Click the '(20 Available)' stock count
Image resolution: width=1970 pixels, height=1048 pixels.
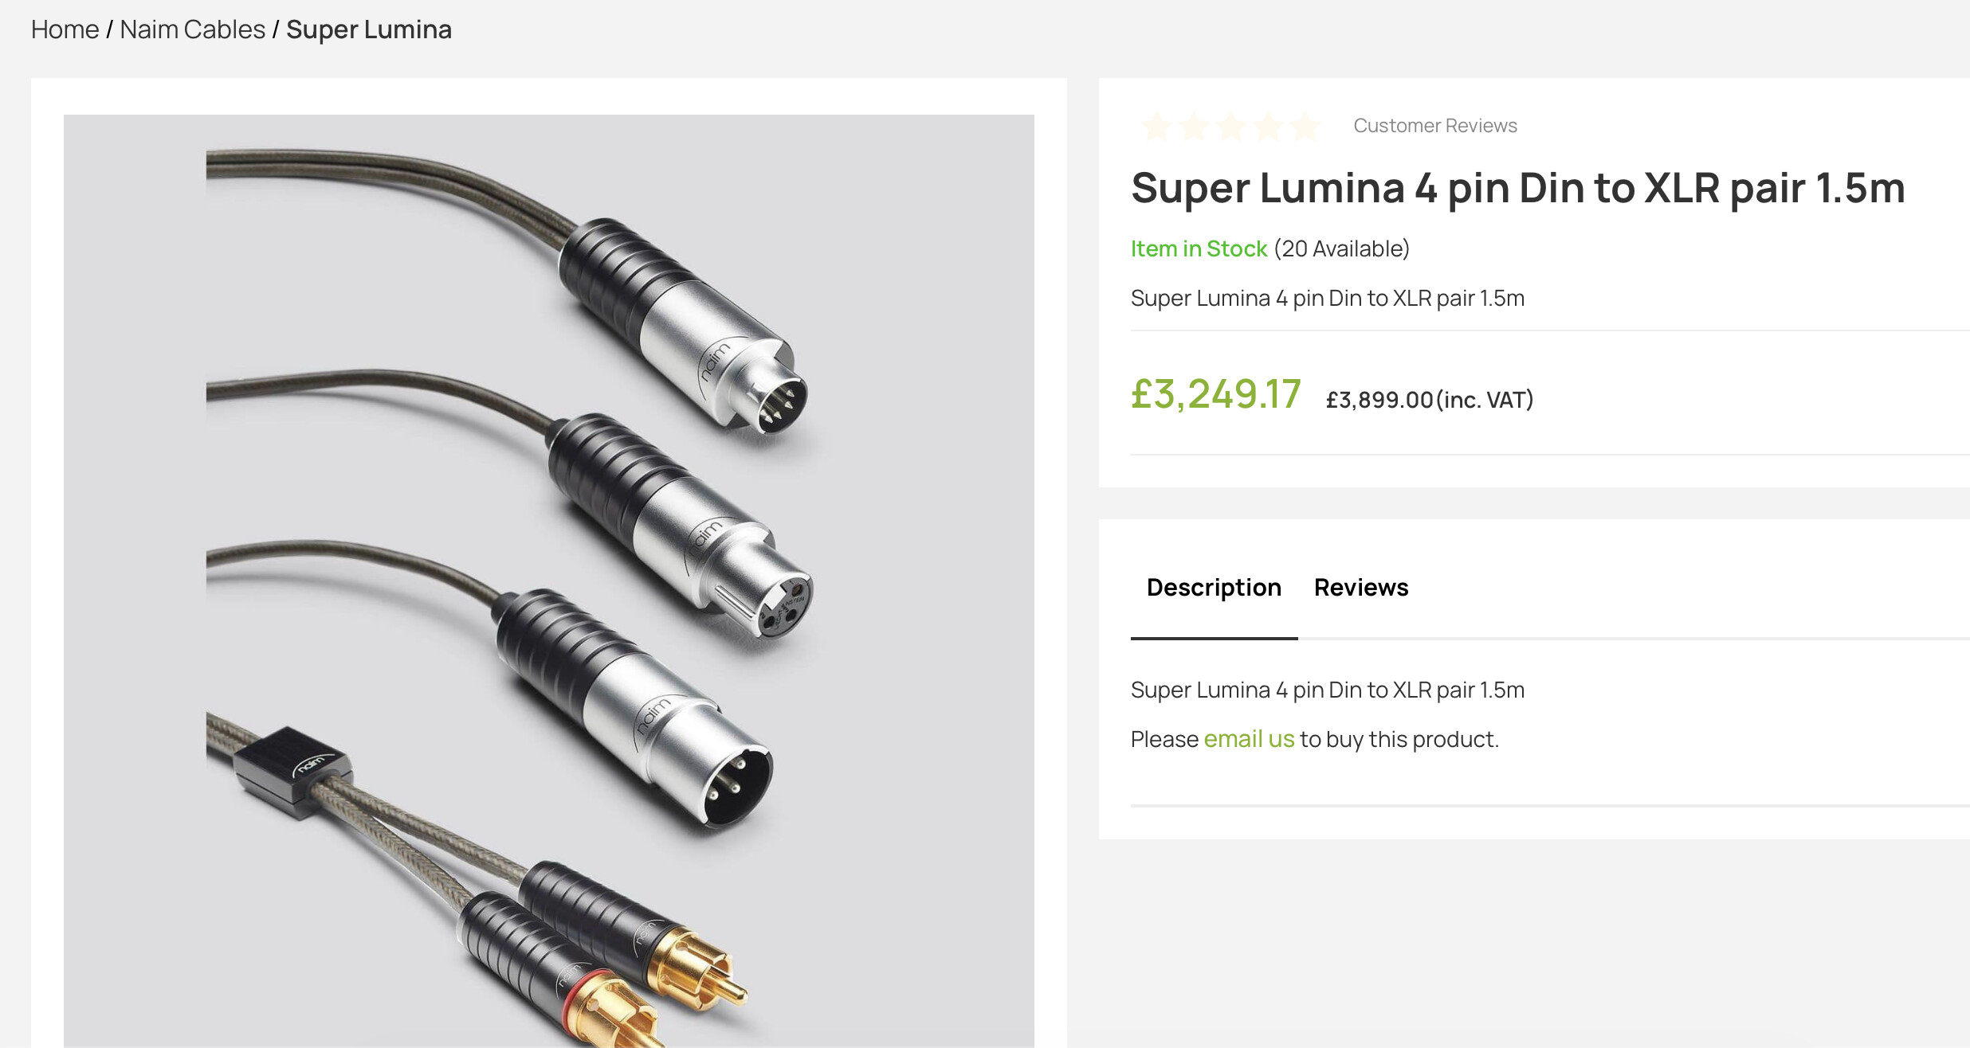1341,248
